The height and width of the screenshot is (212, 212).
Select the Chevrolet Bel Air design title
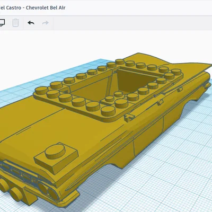coord(33,8)
